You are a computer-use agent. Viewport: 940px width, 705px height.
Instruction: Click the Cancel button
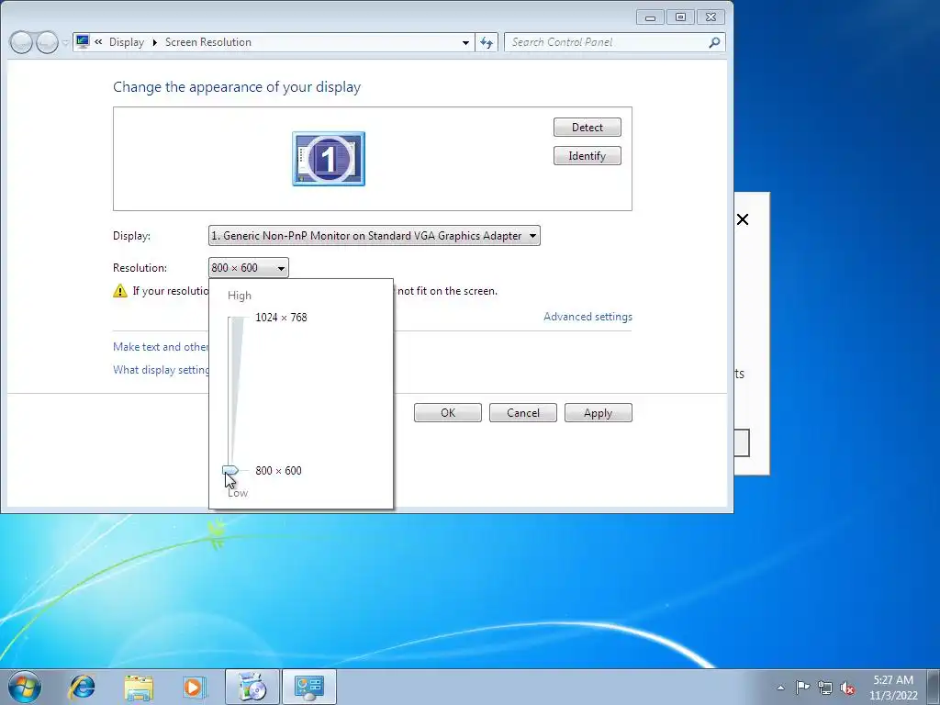[x=522, y=412]
